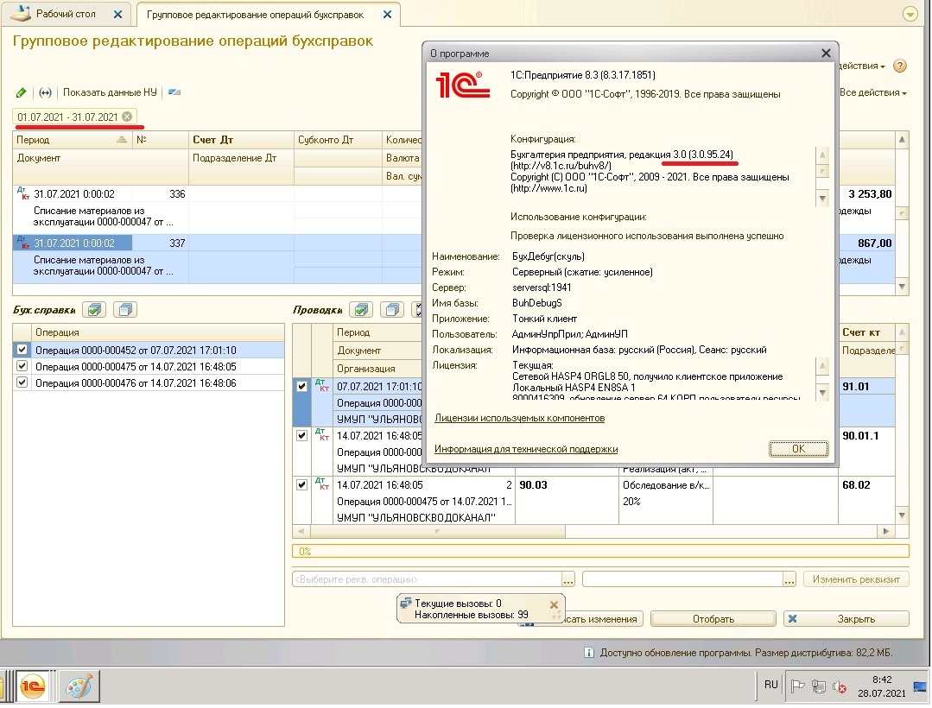Uncheck all items in Бух. справки
This screenshot has width=932, height=708.
[125, 309]
